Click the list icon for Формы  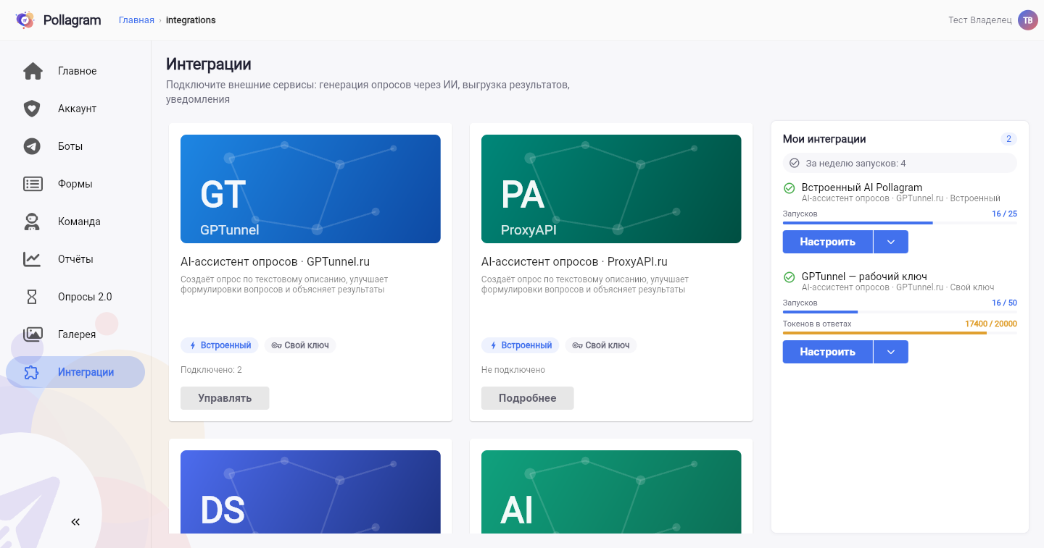pos(33,184)
